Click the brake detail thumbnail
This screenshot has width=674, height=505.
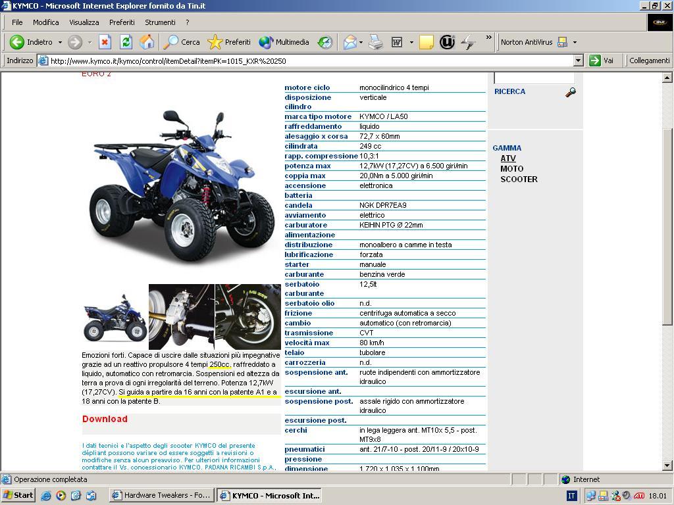[182, 317]
